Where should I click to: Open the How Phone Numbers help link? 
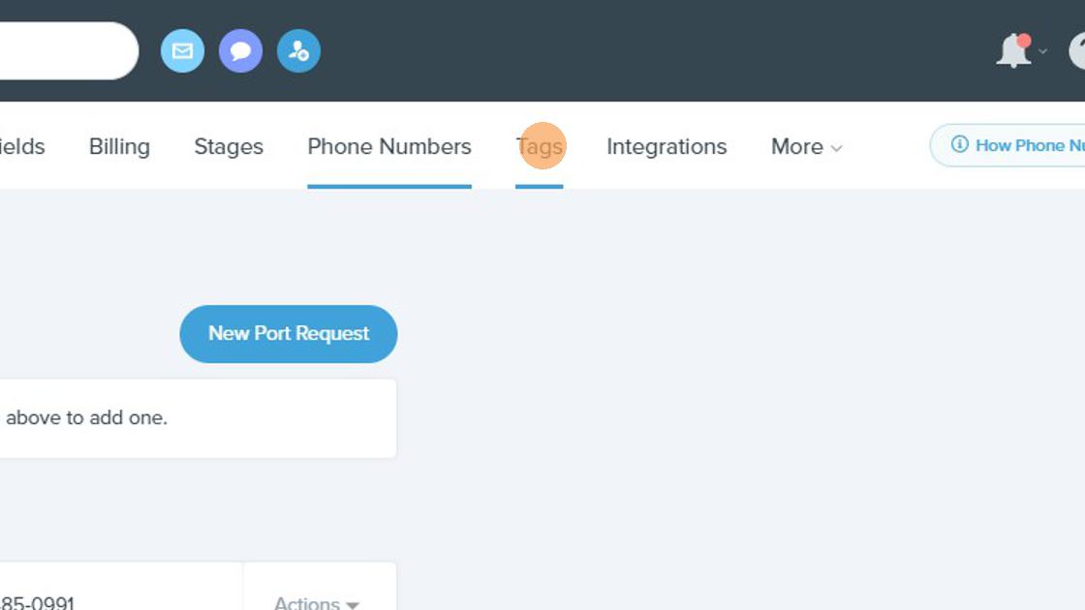1008,145
